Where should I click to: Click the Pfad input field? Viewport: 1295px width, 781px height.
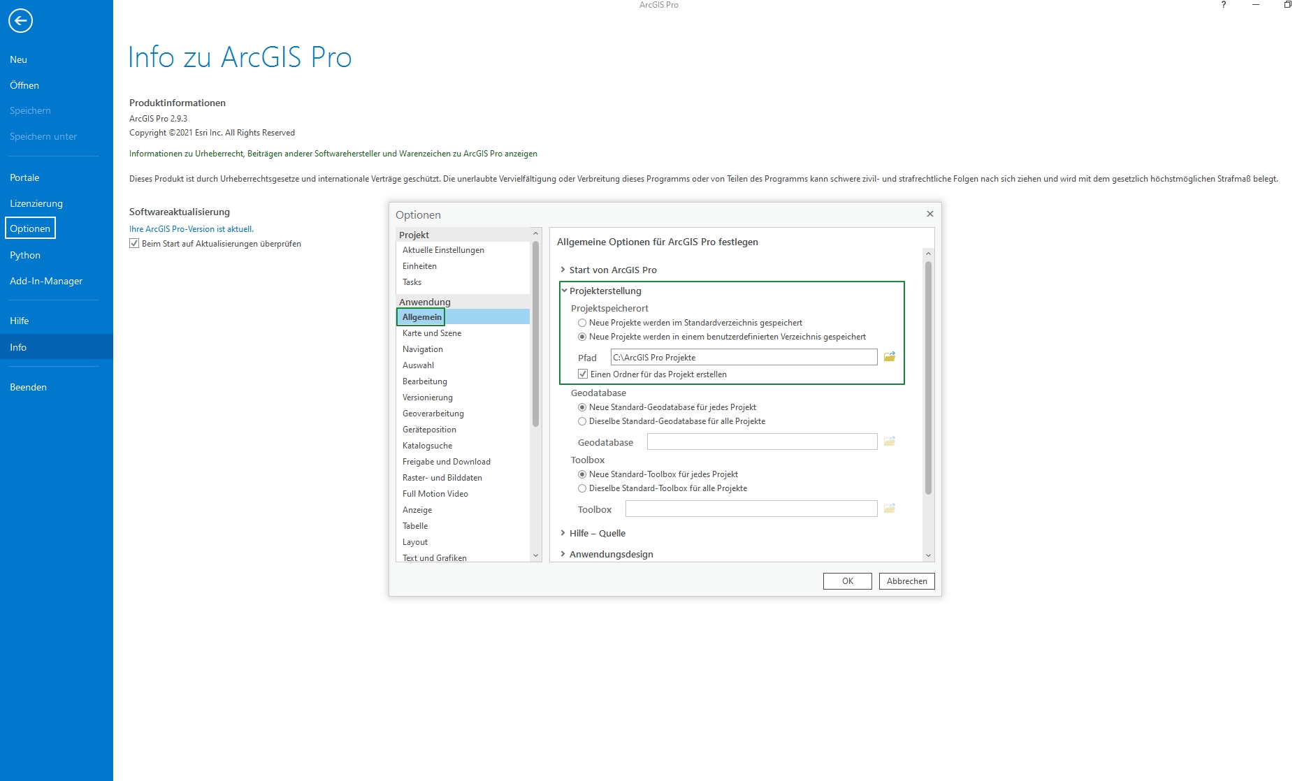pos(744,357)
